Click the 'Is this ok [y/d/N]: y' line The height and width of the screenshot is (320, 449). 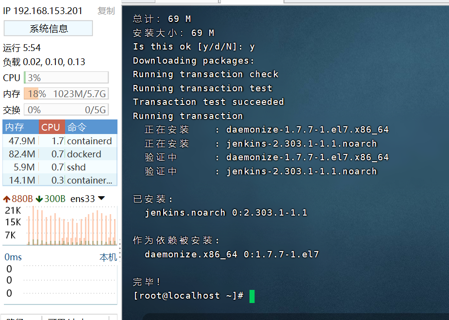pos(194,47)
